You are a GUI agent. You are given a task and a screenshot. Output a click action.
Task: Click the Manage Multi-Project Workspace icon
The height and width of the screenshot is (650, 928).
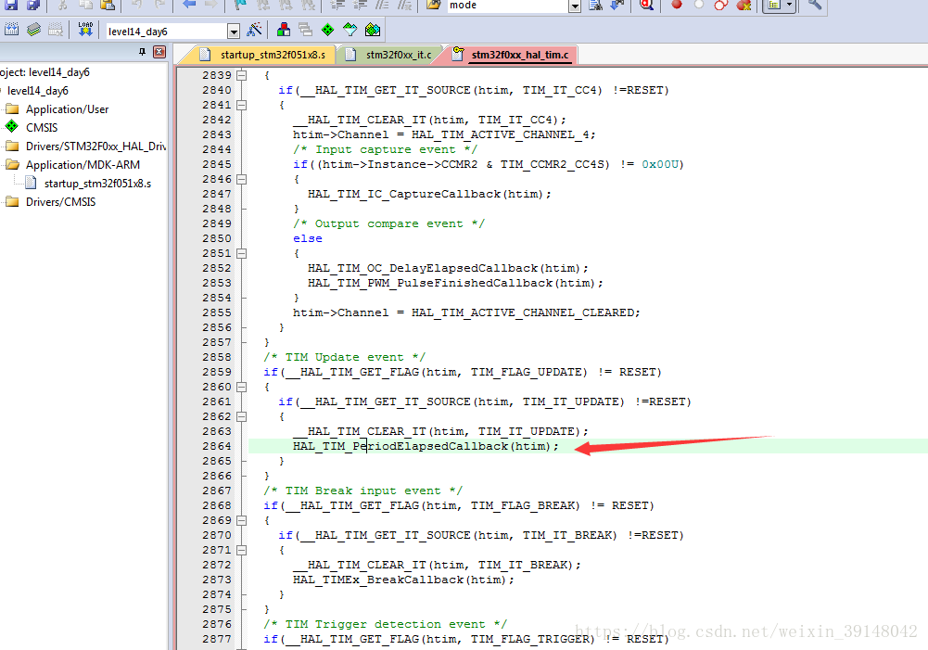point(305,30)
